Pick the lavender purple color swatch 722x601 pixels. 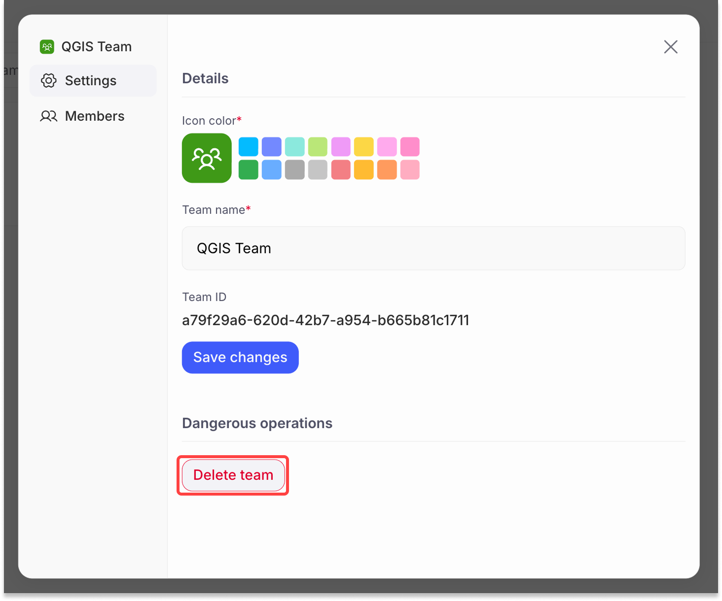tap(341, 146)
